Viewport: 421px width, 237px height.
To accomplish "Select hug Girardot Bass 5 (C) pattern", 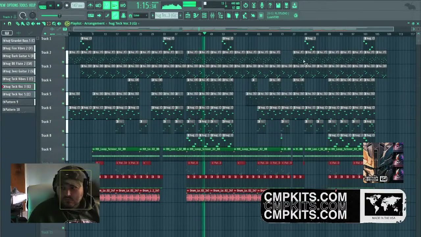I will point(18,40).
